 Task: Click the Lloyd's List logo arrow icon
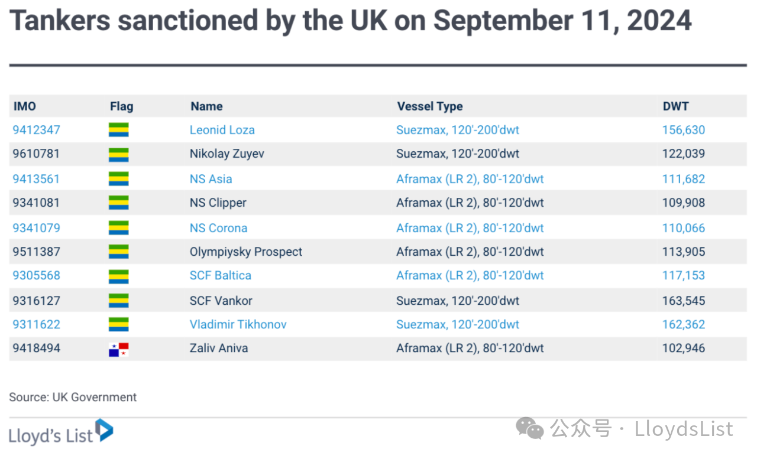coord(104,430)
